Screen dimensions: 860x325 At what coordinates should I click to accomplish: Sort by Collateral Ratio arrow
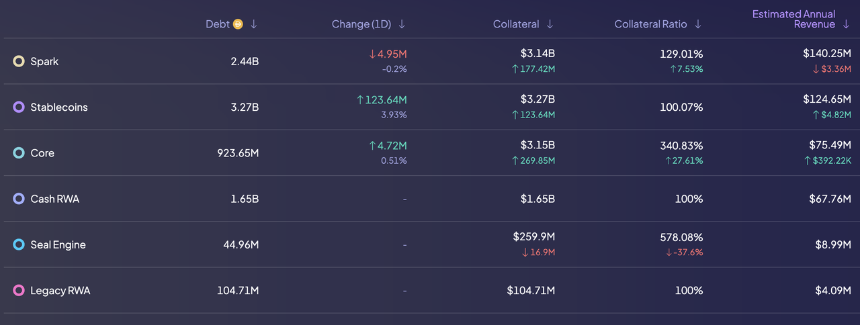697,24
